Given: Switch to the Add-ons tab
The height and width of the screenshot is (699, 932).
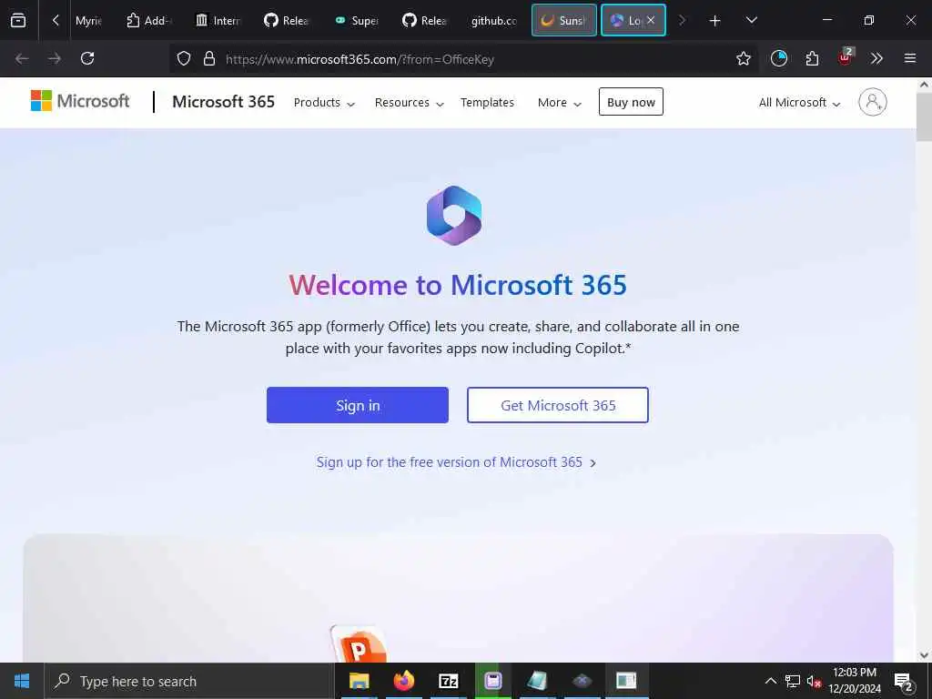Looking at the screenshot, I should coord(149,21).
